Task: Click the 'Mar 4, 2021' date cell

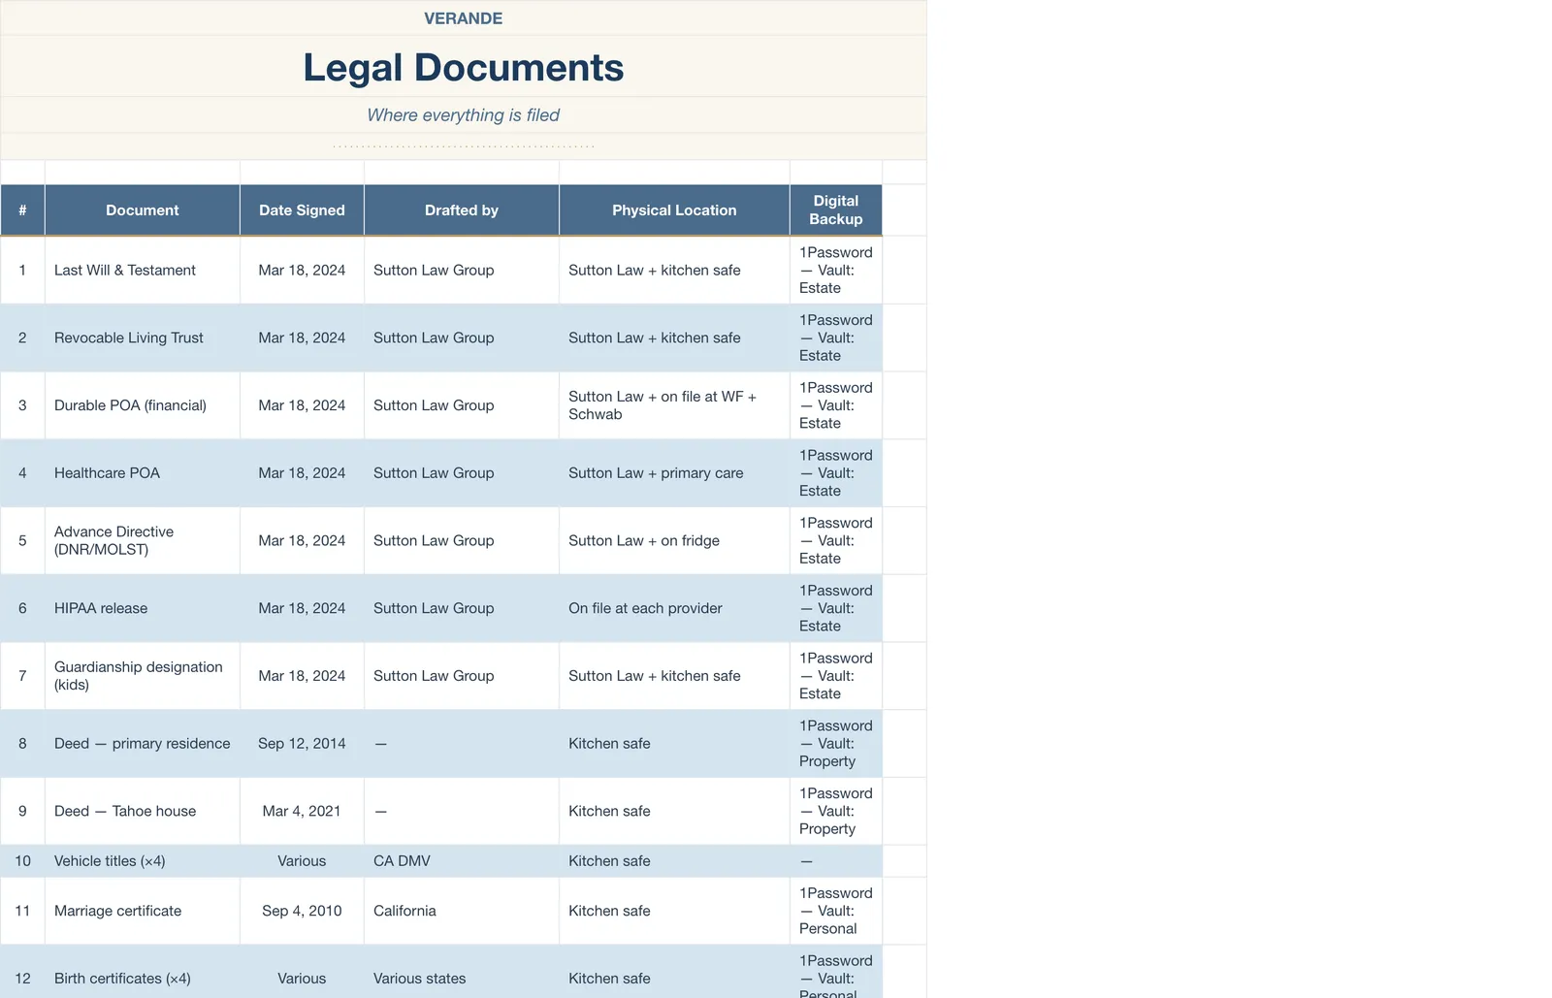Action: tap(302, 811)
